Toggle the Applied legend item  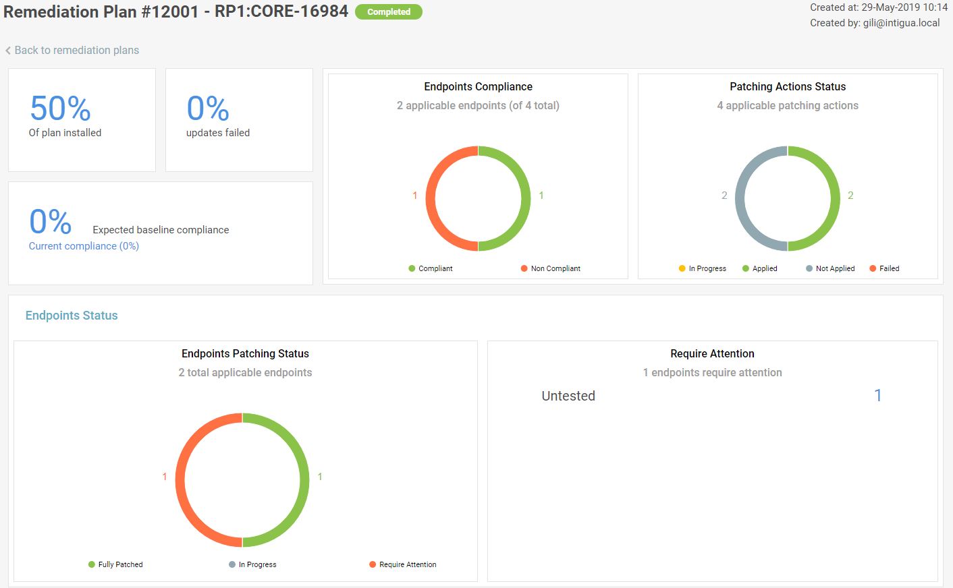coord(759,268)
